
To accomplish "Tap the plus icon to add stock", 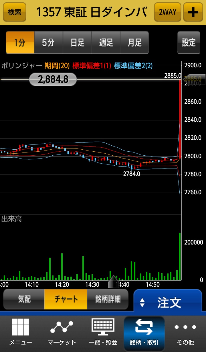I will (x=193, y=12).
